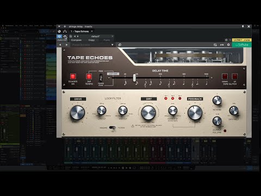Click the Output Volume knob

217,121
